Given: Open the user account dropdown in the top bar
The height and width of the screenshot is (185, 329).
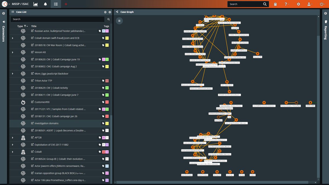Looking at the screenshot, I should [x=310, y=4].
